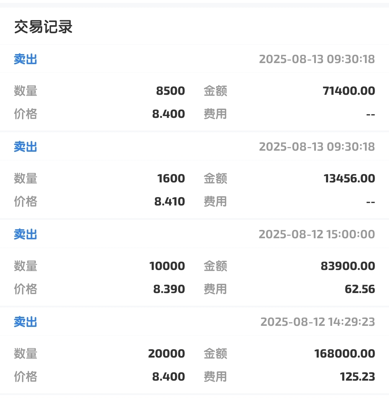Click timestamp 2025-08-12 14:29:23
This screenshot has width=389, height=399.
click(318, 322)
